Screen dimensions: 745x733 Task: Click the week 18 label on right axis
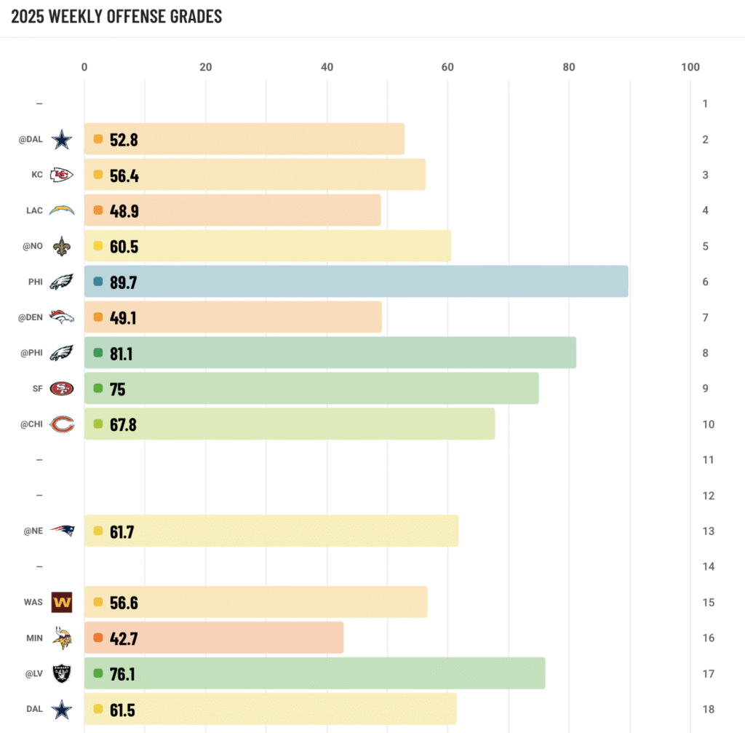(x=708, y=709)
